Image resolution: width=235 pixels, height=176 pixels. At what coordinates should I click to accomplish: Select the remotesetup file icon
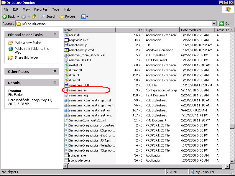66,45
